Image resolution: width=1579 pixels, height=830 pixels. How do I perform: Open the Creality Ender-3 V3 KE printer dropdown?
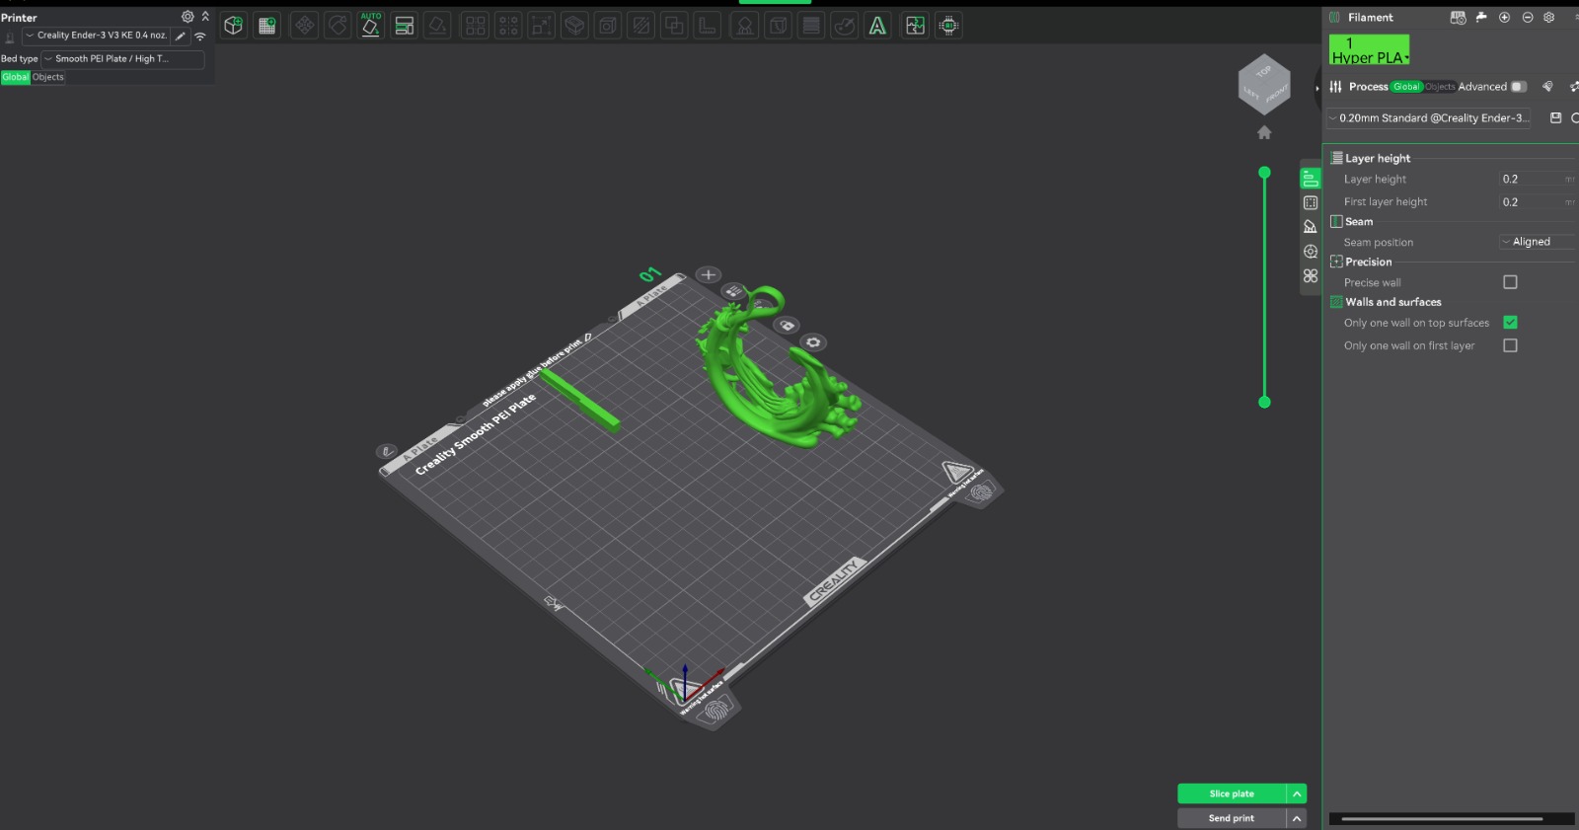97,36
